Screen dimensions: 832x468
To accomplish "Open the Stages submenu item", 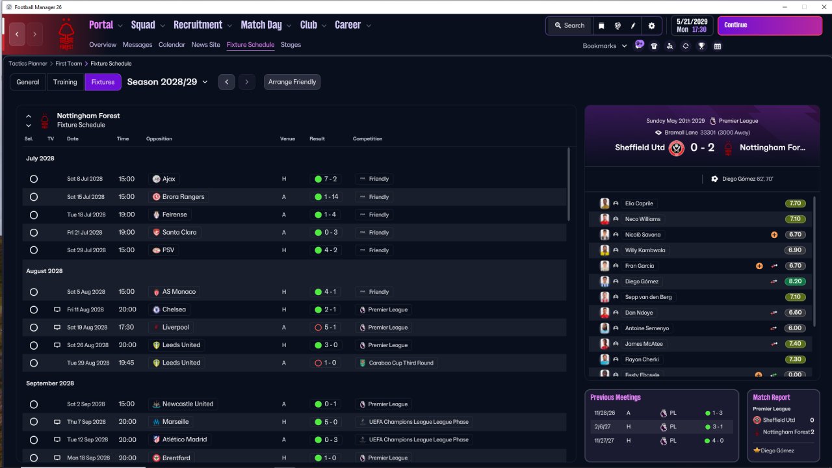I will tap(291, 45).
